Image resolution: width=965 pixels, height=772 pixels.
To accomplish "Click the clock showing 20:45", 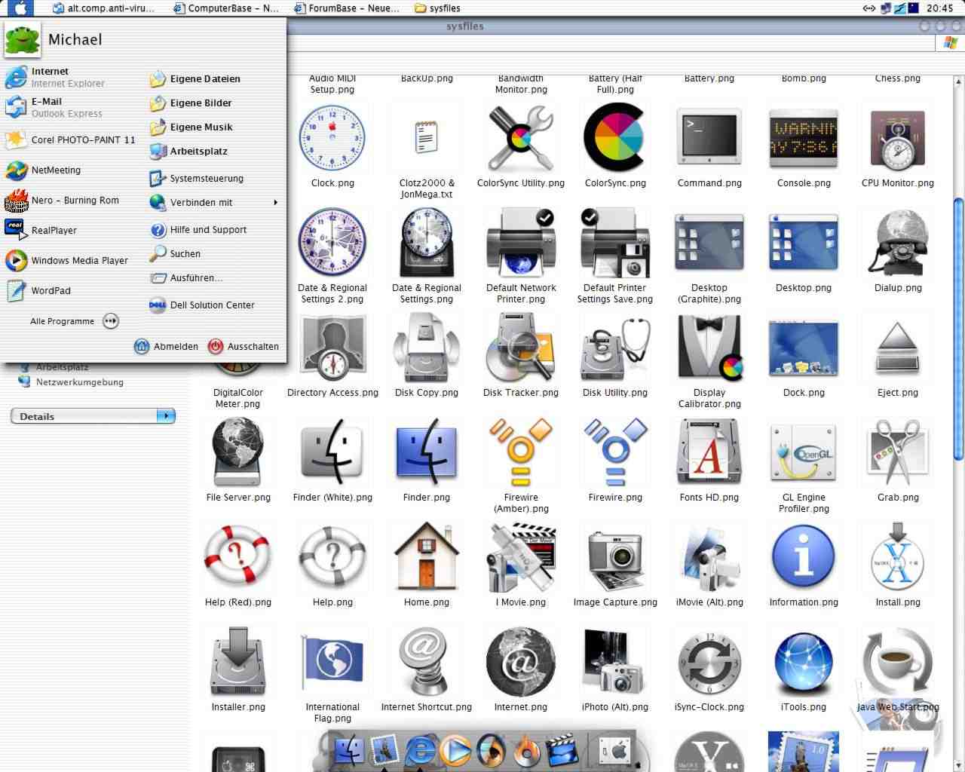I will pos(940,8).
